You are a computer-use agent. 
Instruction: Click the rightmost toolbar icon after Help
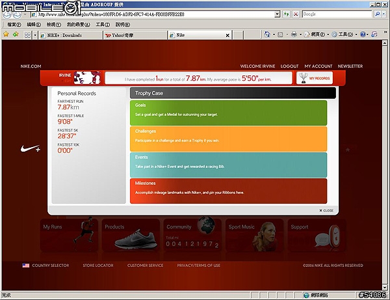point(374,34)
